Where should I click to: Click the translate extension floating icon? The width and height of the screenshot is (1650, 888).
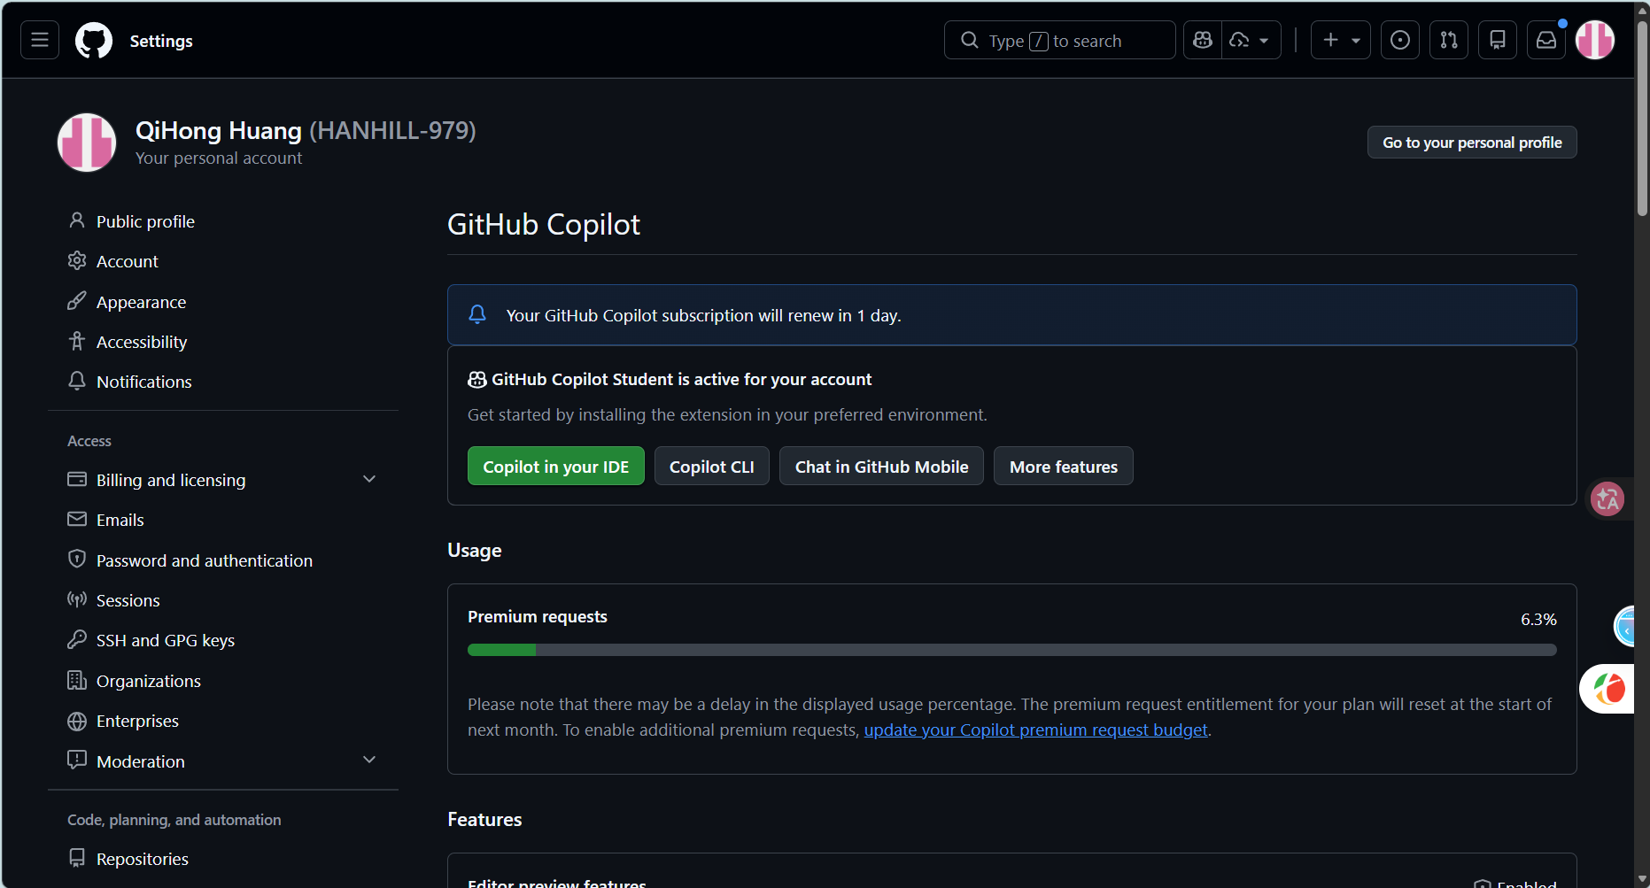tap(1607, 499)
